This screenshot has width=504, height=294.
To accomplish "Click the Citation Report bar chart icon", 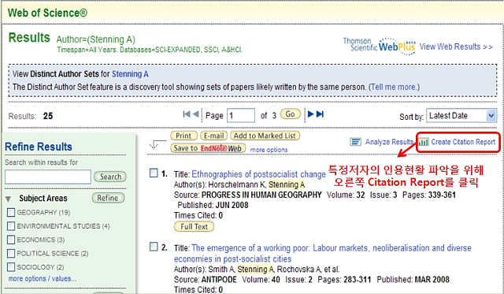I will point(424,142).
